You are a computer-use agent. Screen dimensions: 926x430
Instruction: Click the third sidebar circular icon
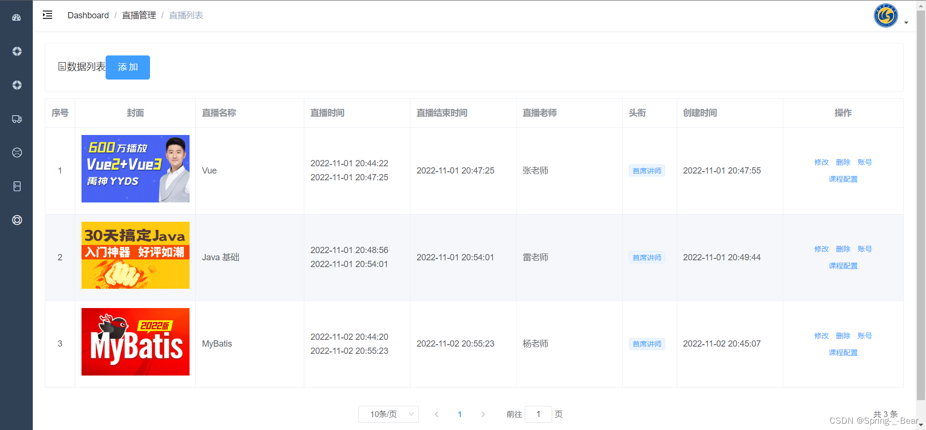(17, 85)
